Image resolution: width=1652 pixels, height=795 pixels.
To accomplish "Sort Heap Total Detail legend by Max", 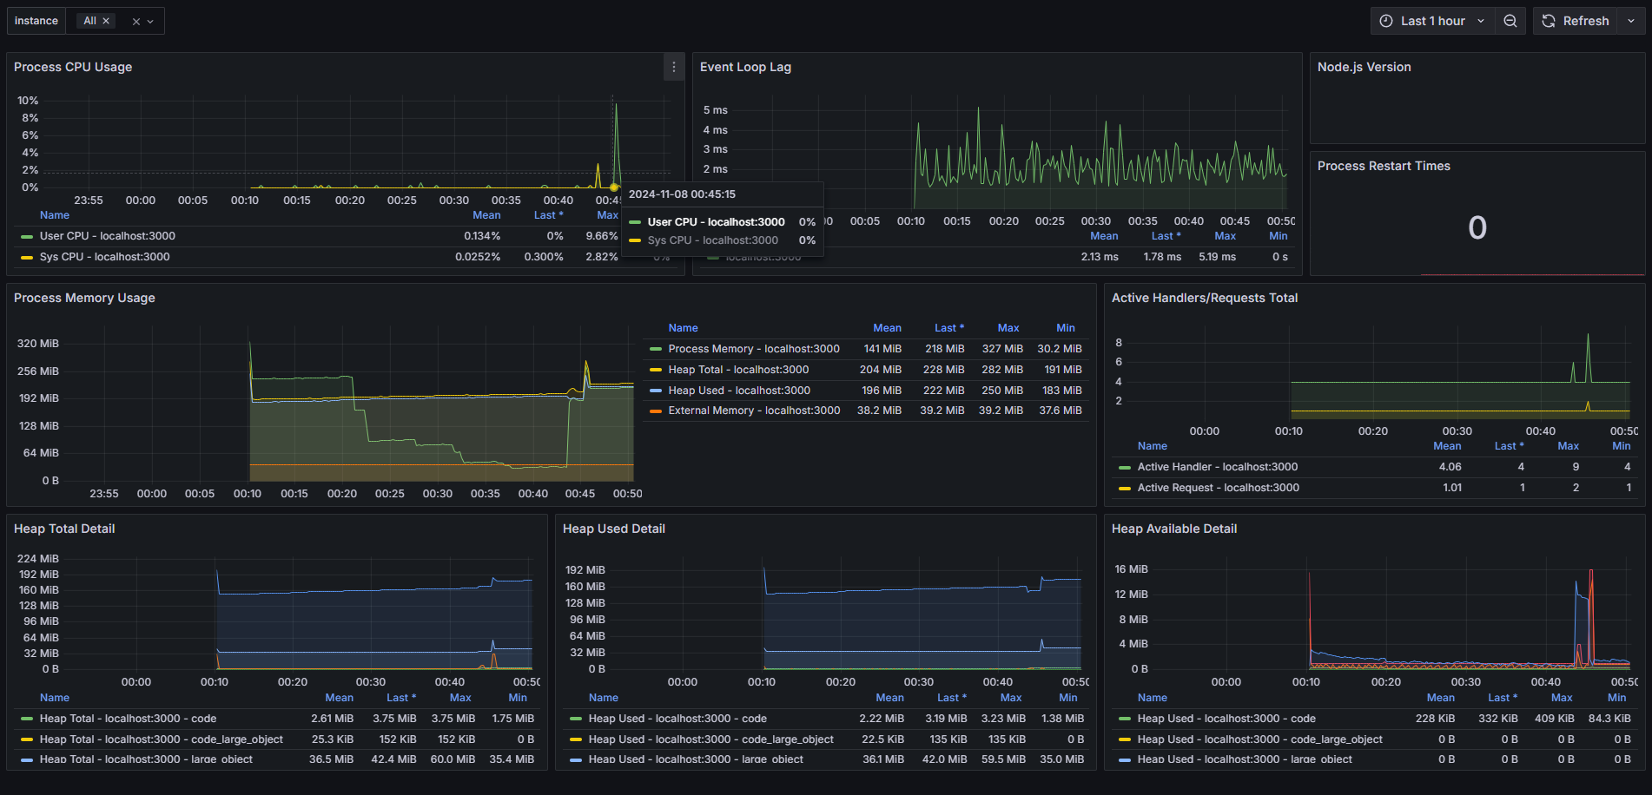I will click(460, 698).
